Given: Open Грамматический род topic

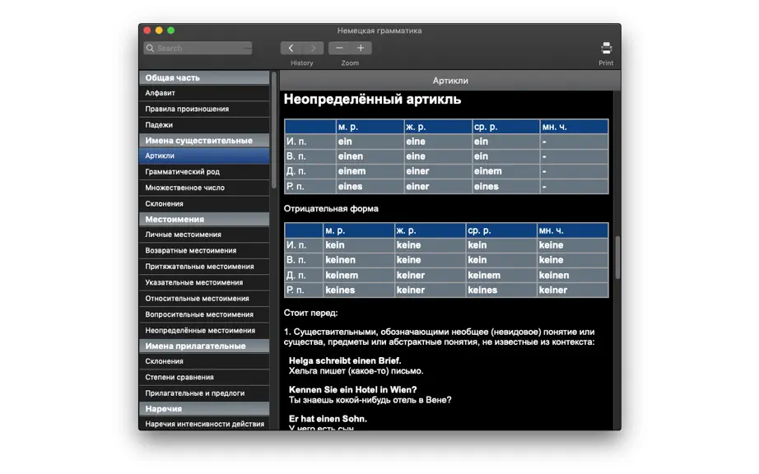Looking at the screenshot, I should (204, 172).
